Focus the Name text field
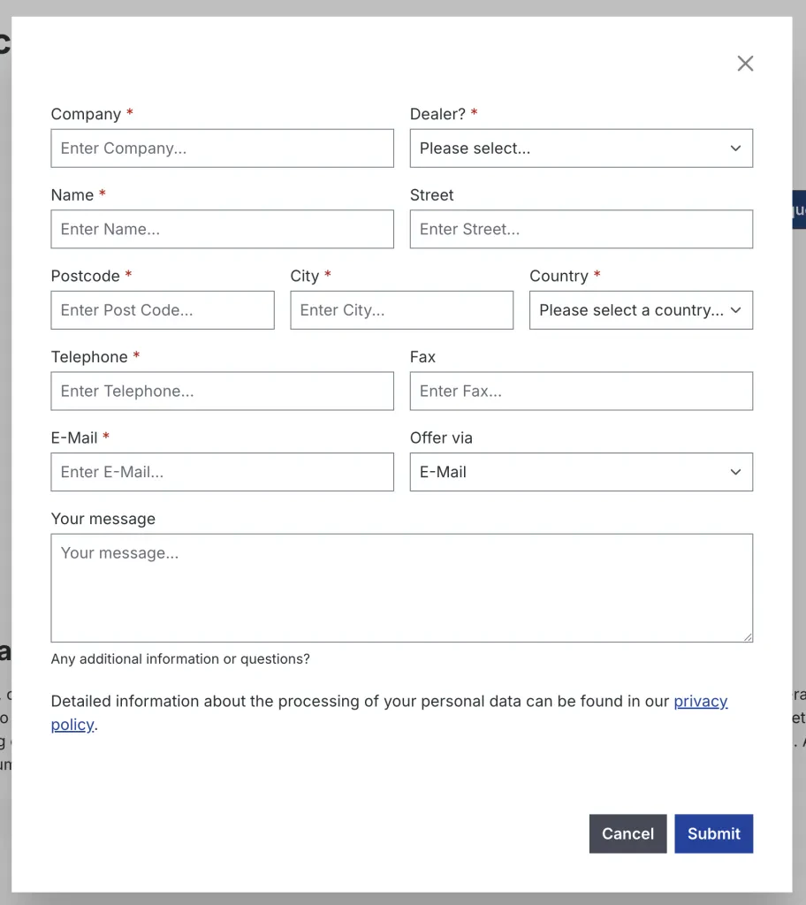 222,229
